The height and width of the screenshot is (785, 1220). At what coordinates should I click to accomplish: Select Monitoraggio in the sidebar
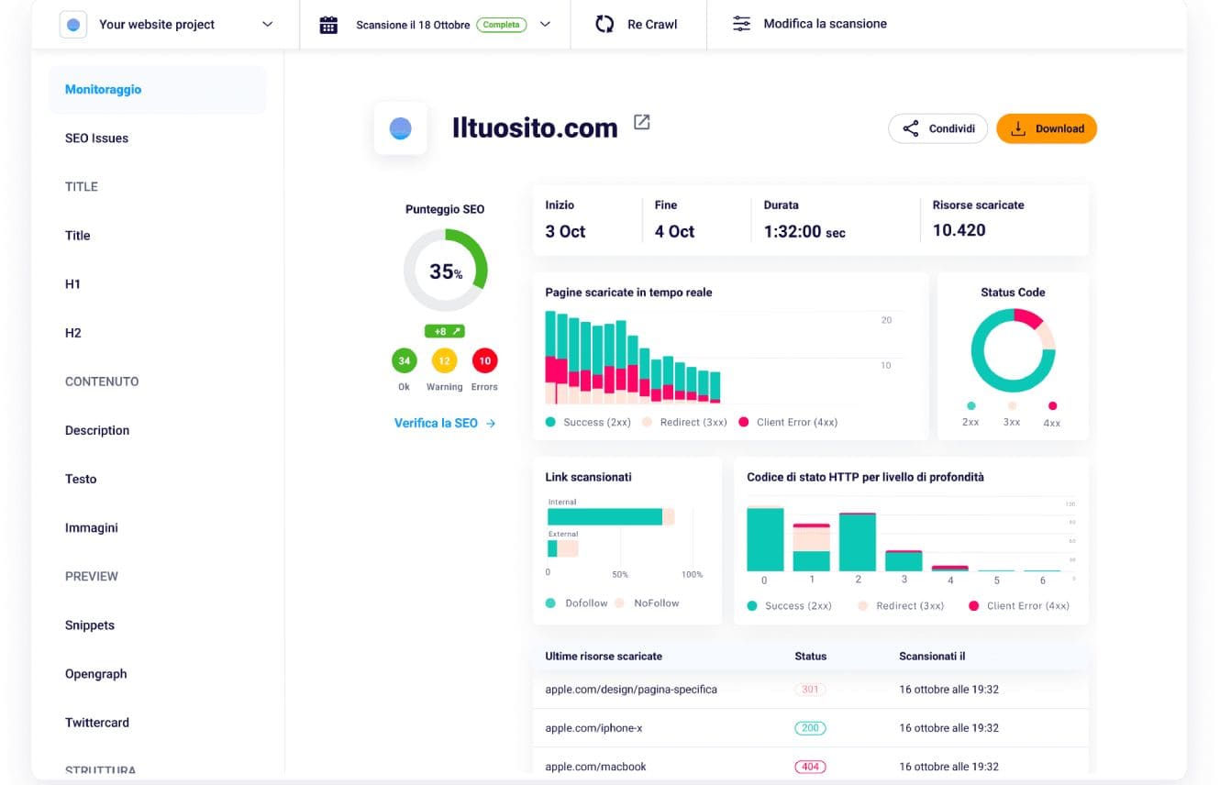tap(158, 90)
